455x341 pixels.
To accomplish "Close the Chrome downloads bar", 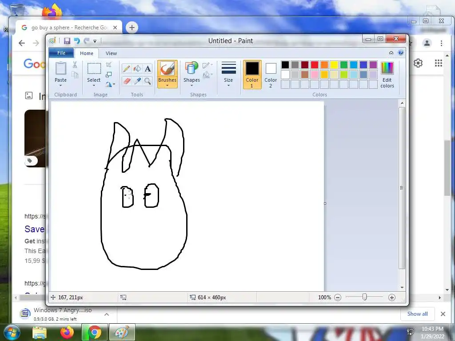I will pos(443,314).
